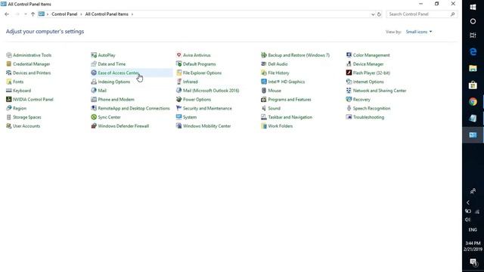Open Google Chrome from taskbar
Screen dimensions: 484x272
pyautogui.click(x=473, y=102)
